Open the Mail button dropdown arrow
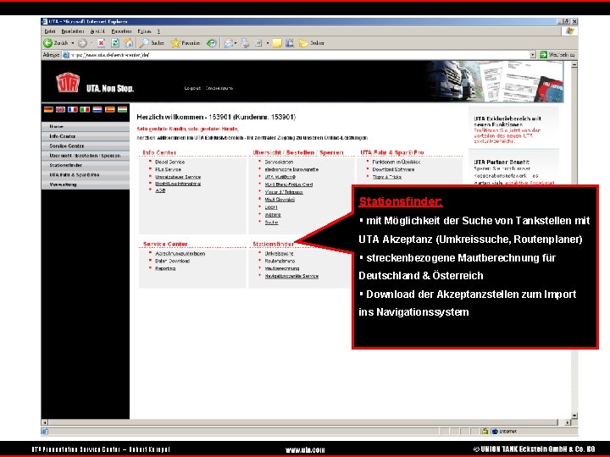The image size is (610, 457). coord(236,43)
